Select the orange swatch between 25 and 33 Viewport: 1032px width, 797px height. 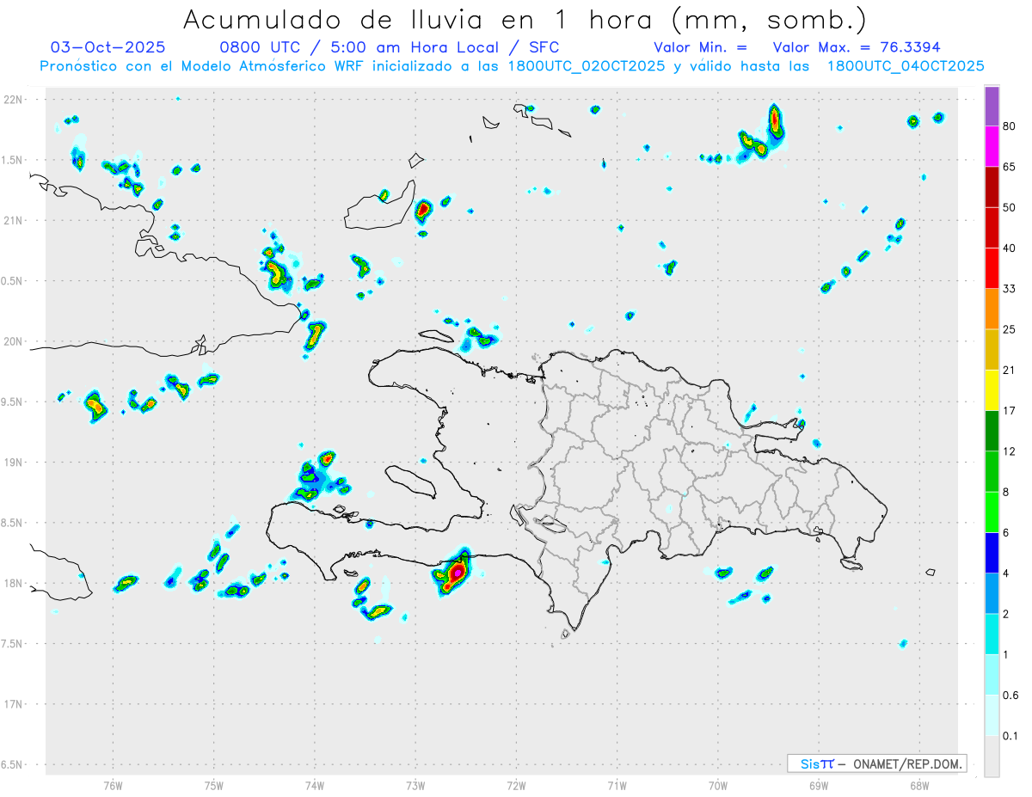[992, 309]
